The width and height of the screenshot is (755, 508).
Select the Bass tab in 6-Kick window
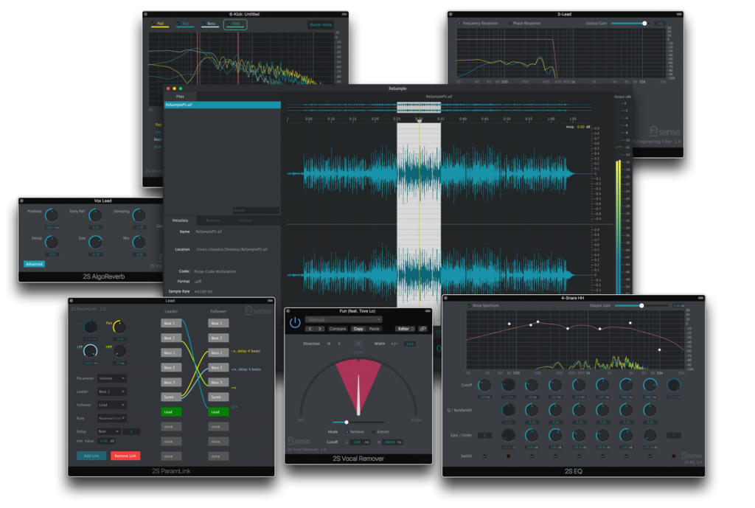(x=210, y=24)
